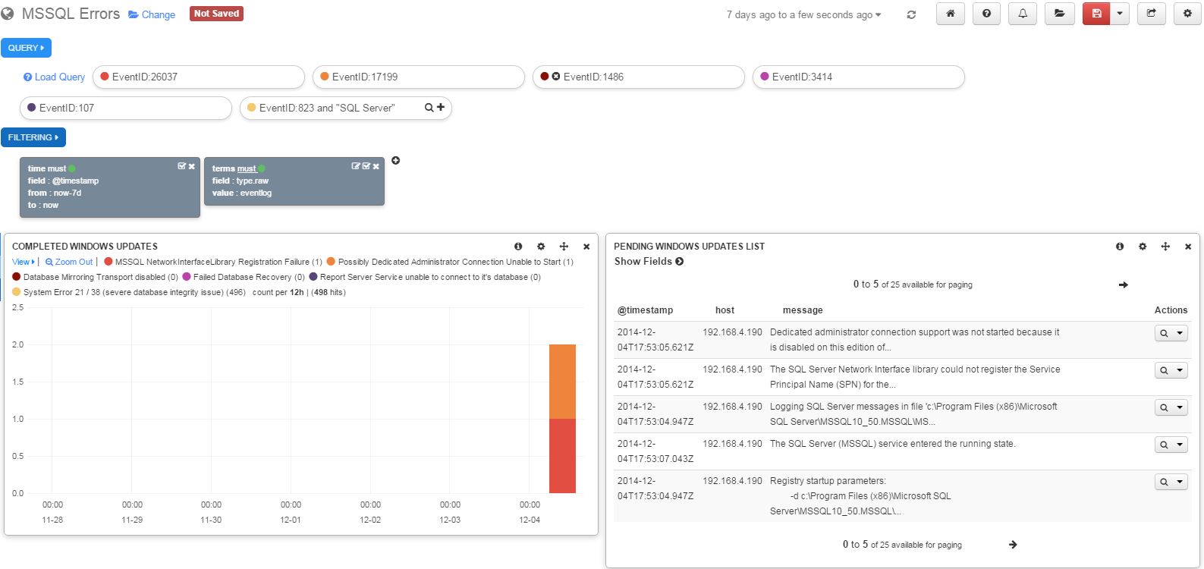Click Zoom Out on the histogram
The image size is (1204, 569).
[x=69, y=262]
